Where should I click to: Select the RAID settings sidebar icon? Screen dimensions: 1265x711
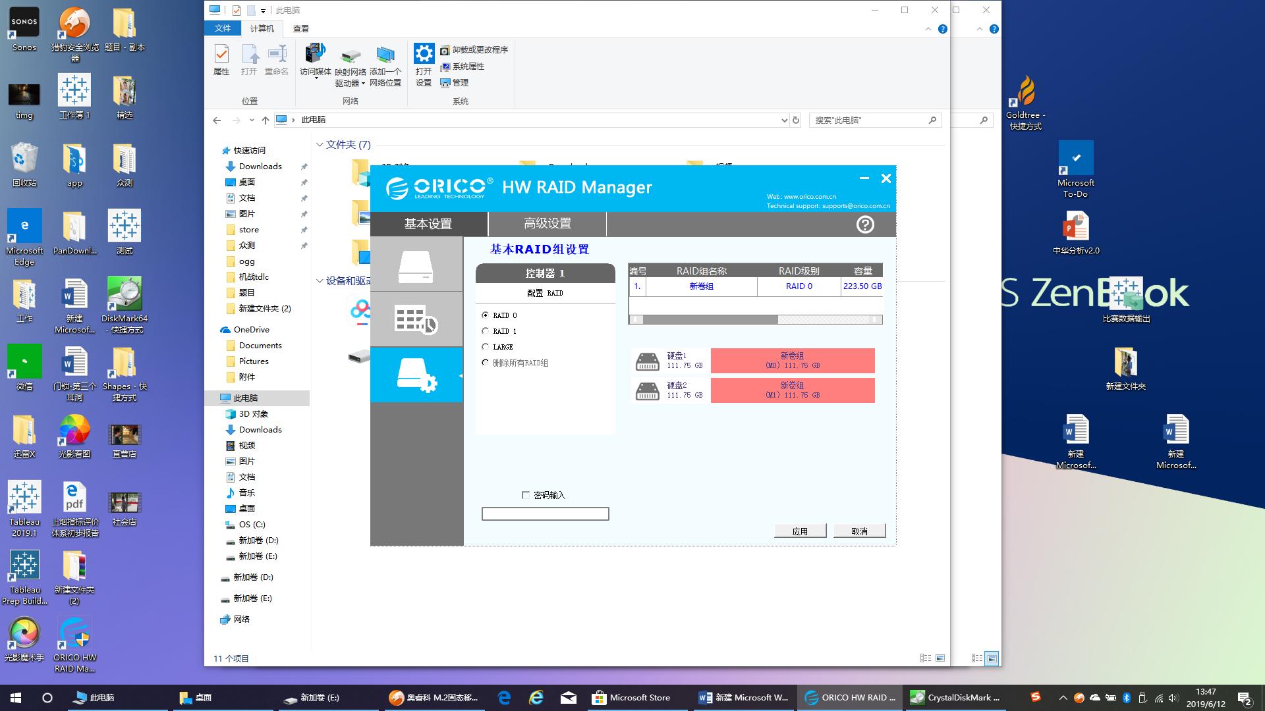click(416, 375)
